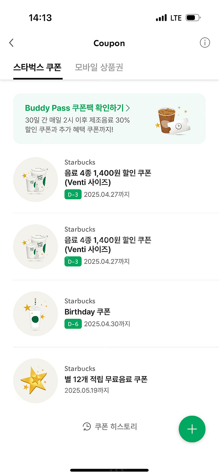Expand the Buddy Pass 쿠폰팩 확인하기 chevron

pos(128,108)
